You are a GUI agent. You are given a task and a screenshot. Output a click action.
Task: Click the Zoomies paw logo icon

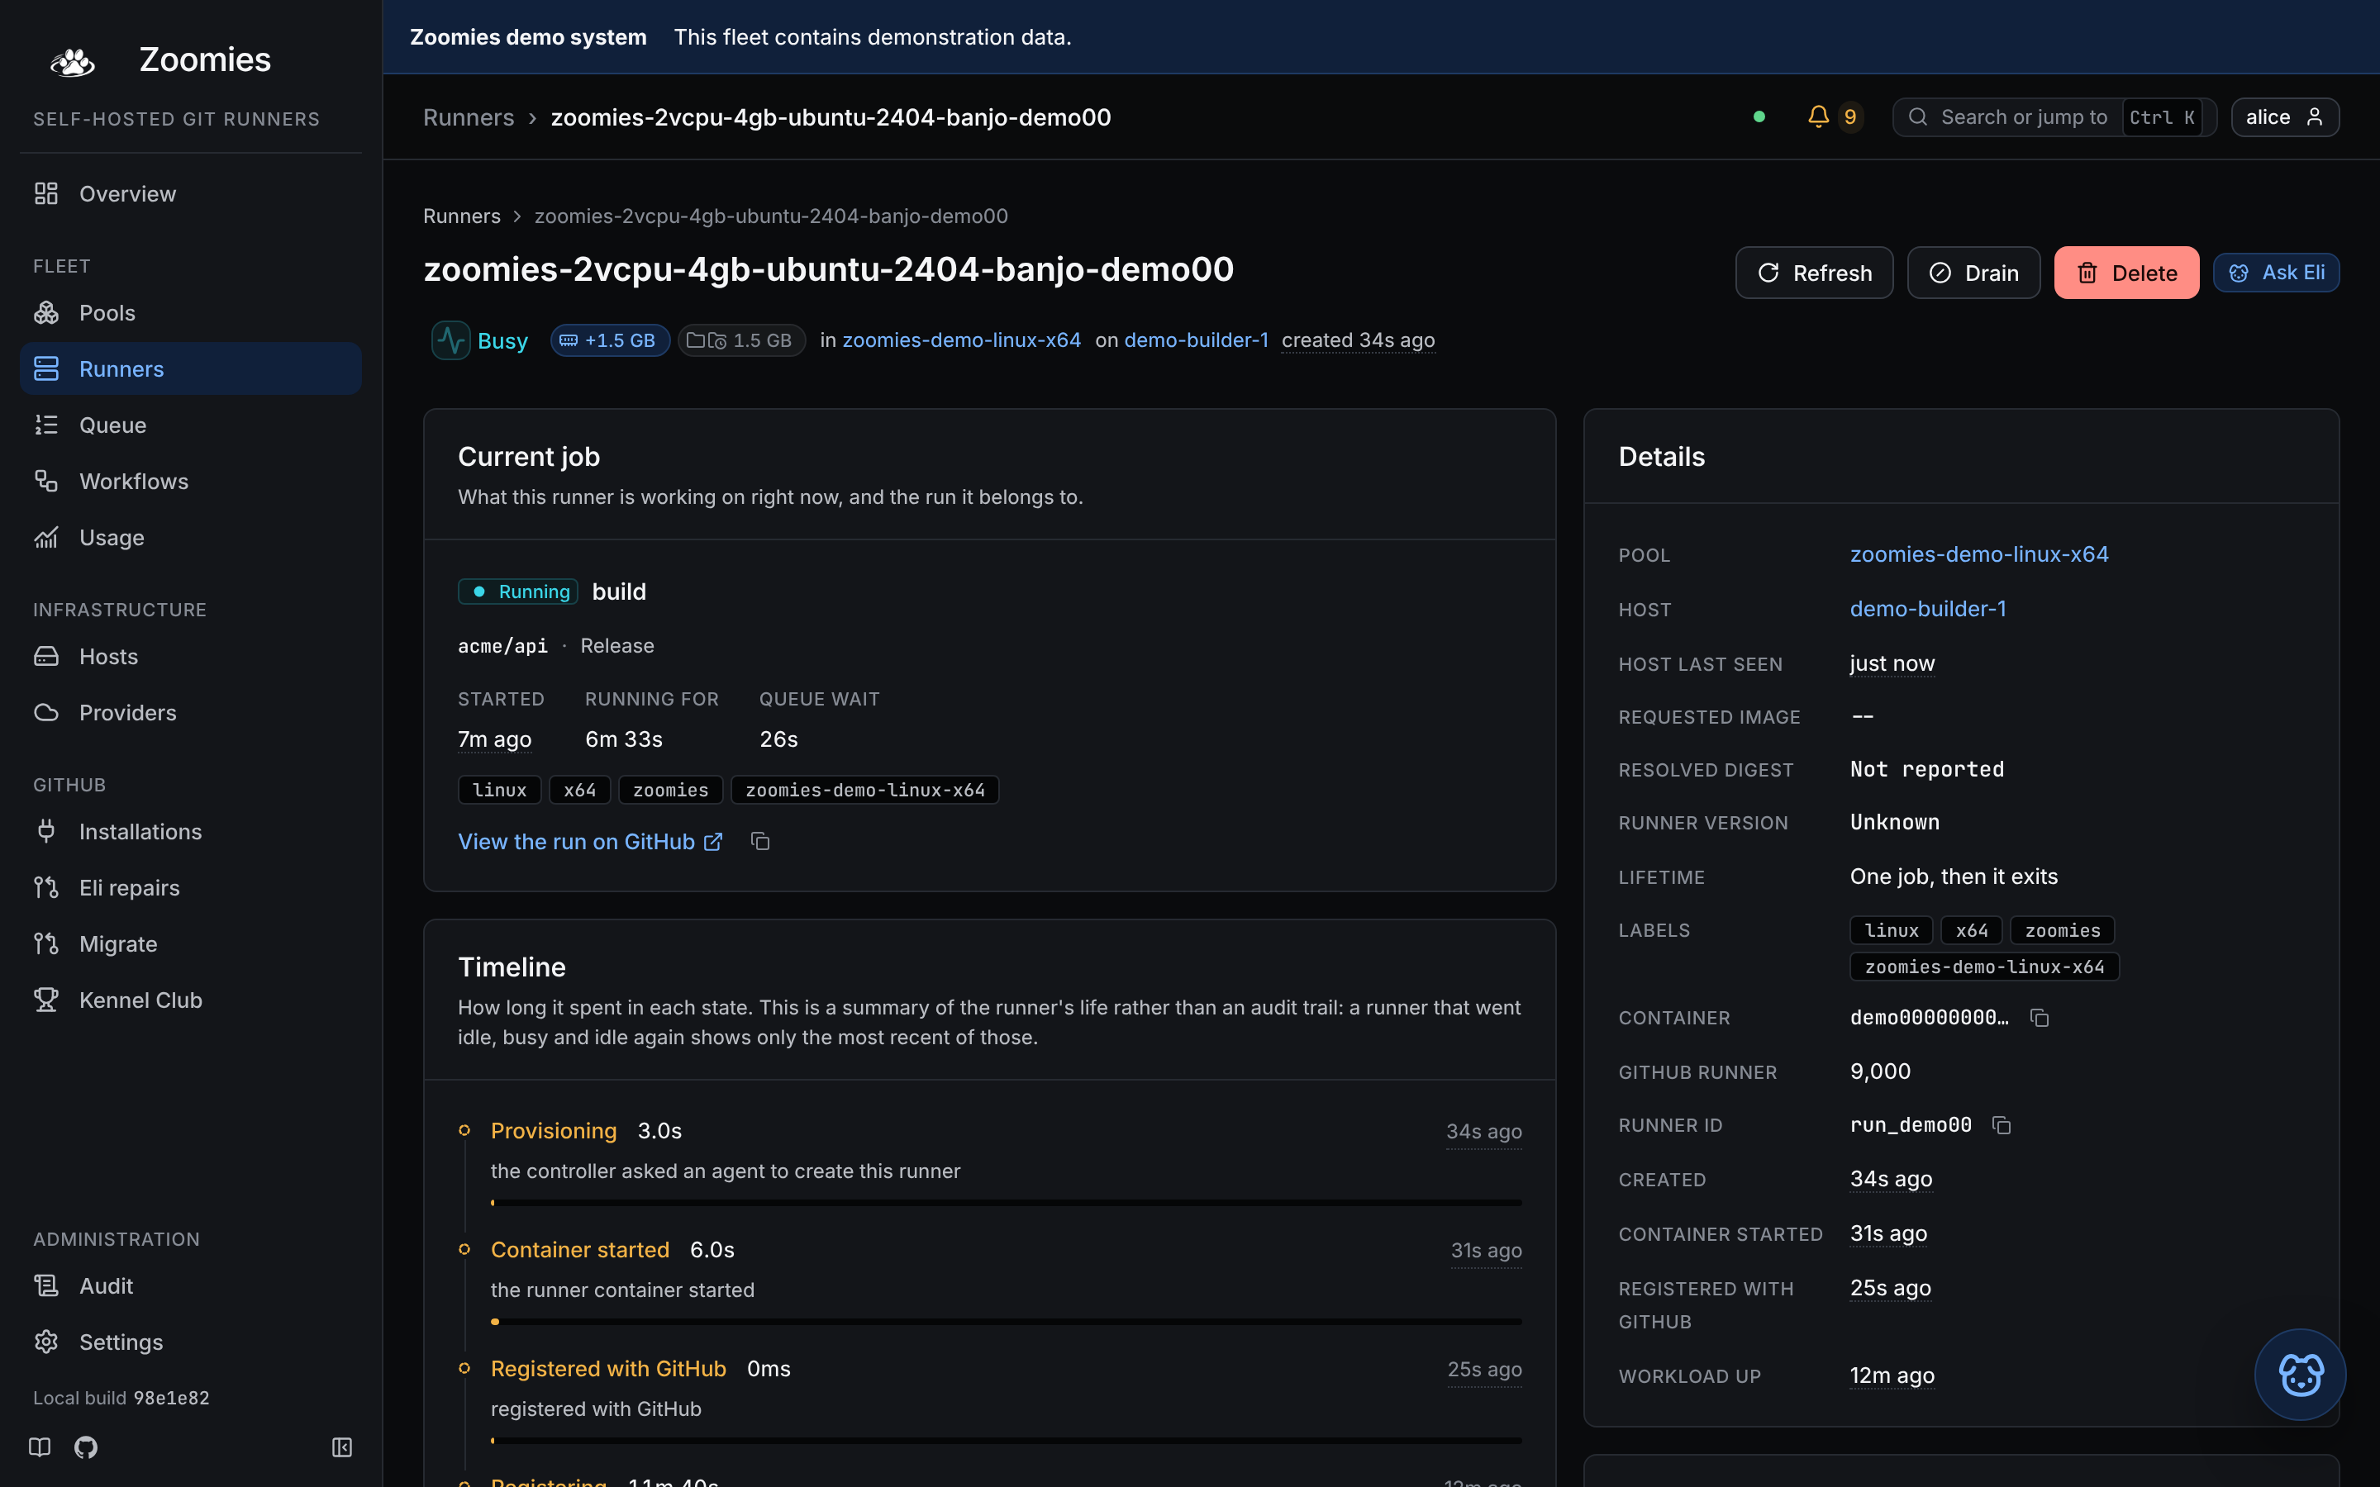coord(72,61)
